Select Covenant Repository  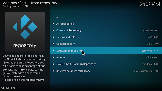pos(106,30)
